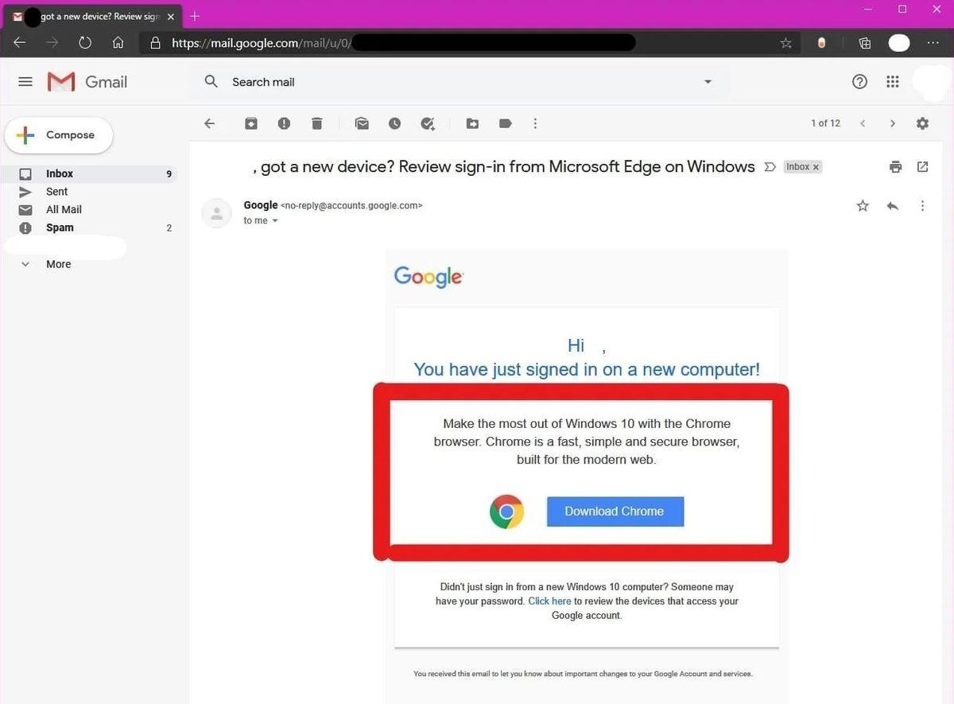Snooze this email

[x=394, y=123]
